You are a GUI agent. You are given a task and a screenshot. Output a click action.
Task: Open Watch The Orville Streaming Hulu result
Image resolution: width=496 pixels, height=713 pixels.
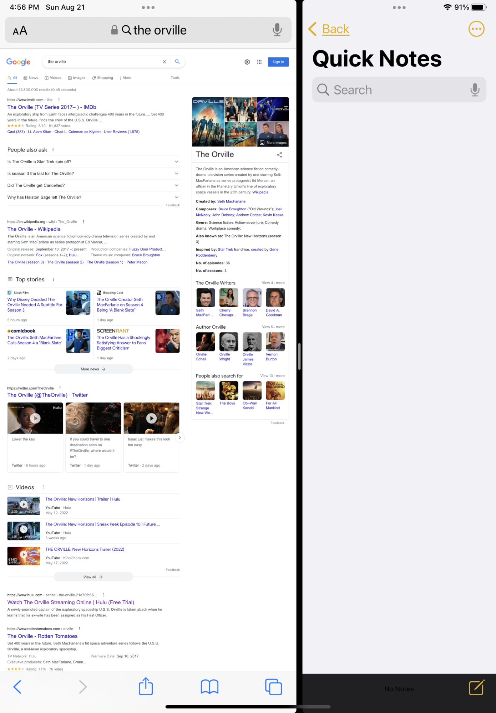(x=71, y=602)
